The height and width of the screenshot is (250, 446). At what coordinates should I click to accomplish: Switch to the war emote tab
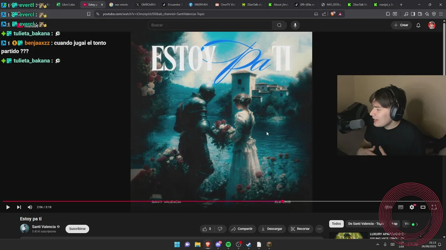(119, 5)
